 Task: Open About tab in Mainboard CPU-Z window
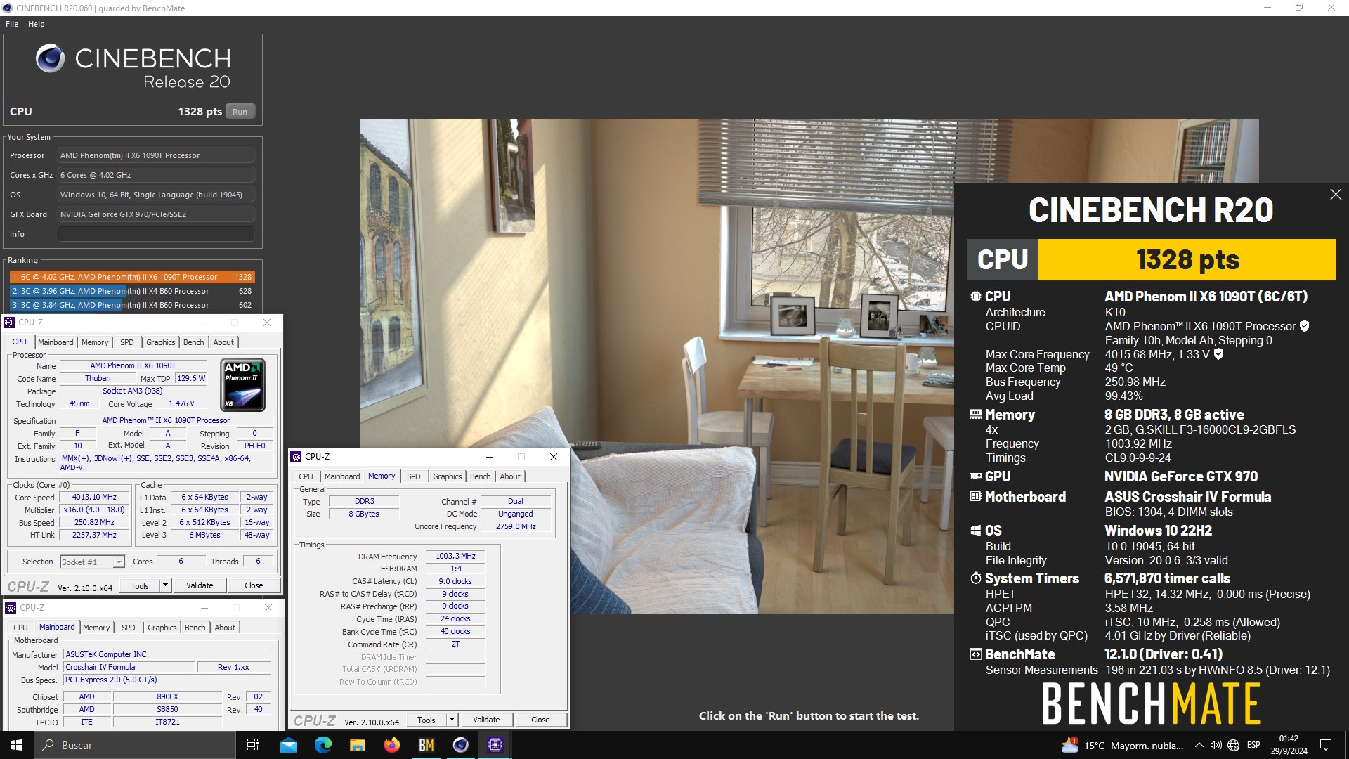point(225,628)
